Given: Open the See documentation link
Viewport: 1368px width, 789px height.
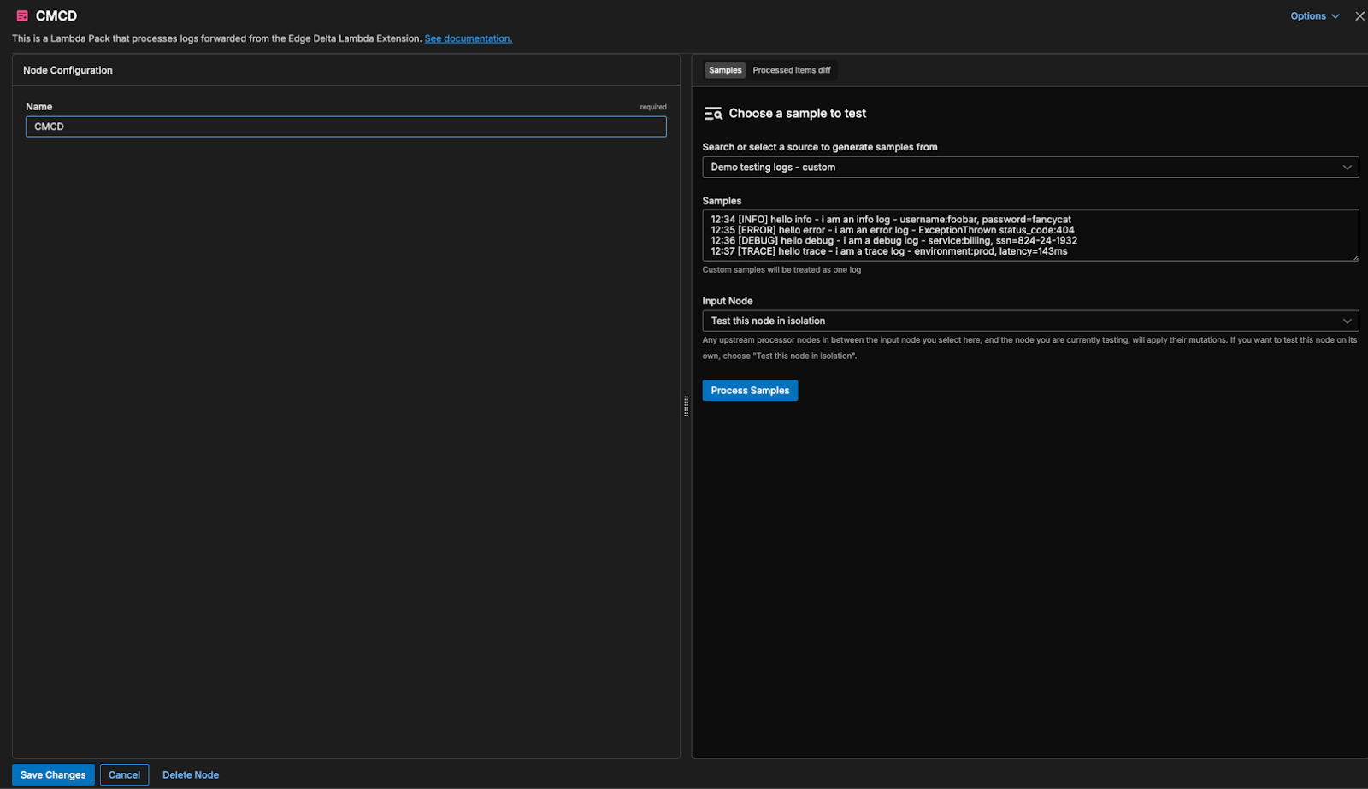Looking at the screenshot, I should [468, 38].
